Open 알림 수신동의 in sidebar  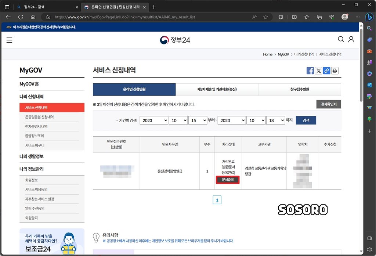point(35,209)
